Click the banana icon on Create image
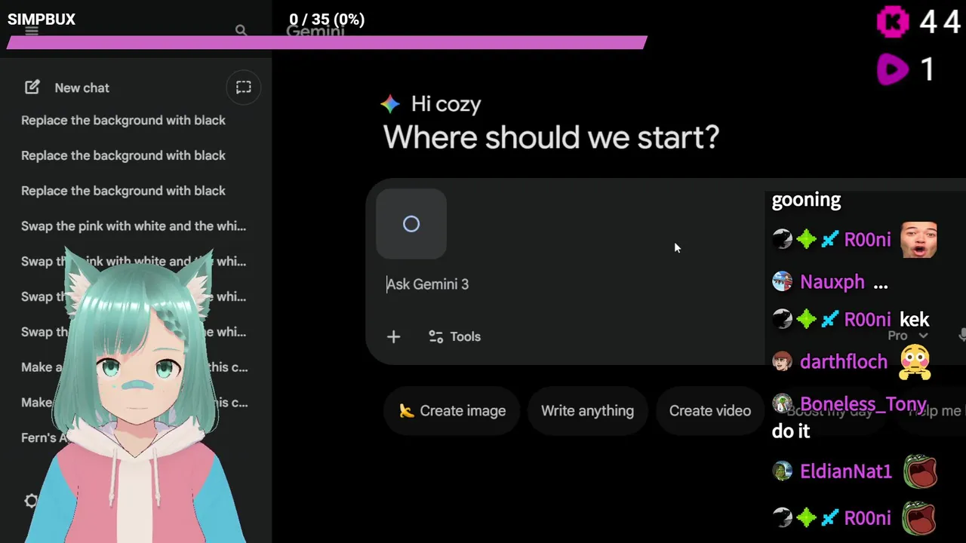The image size is (966, 543). click(407, 411)
